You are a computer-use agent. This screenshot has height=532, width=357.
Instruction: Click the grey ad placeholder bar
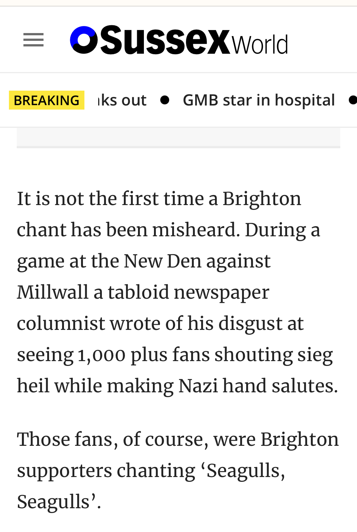coord(178,138)
